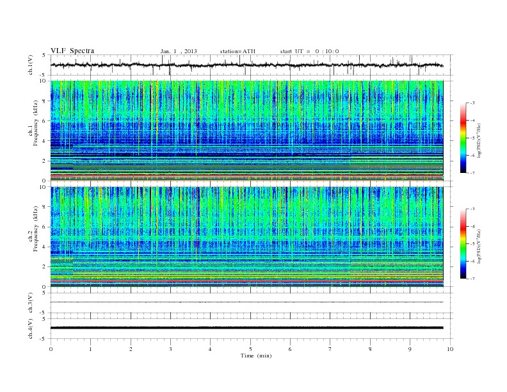Click "-7" on the ch.1 color bar

(x=472, y=173)
